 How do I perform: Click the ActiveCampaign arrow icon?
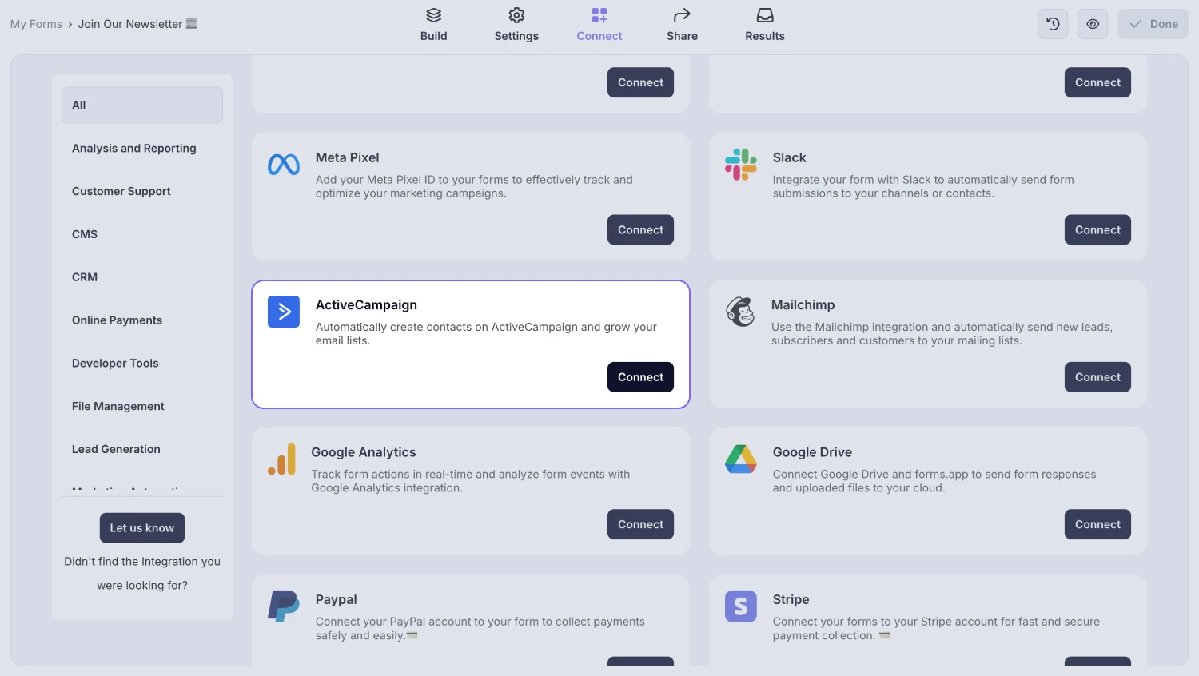(x=284, y=312)
